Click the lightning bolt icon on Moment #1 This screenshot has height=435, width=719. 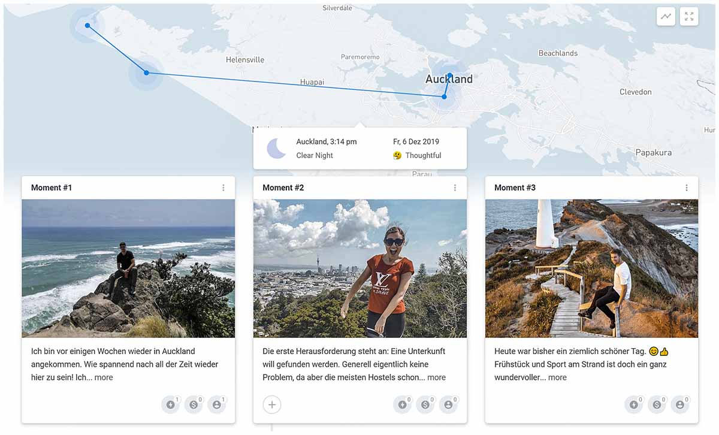pos(171,404)
